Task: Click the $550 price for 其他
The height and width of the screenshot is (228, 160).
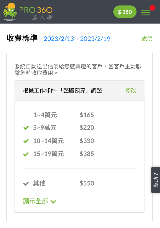Action: point(87,183)
